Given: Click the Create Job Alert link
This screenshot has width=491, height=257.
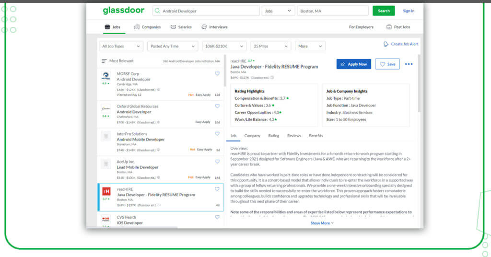Looking at the screenshot, I should click(x=405, y=44).
